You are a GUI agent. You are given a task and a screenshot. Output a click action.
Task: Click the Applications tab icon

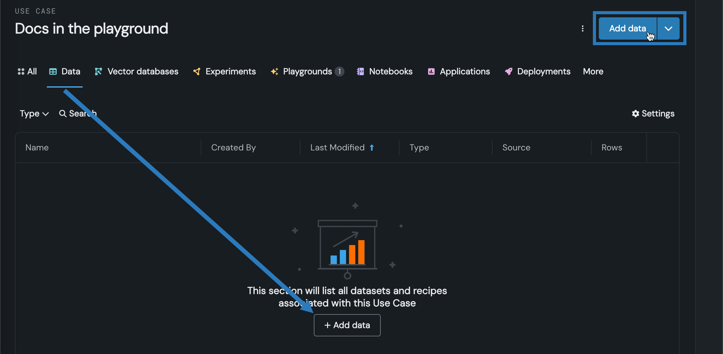pos(431,71)
